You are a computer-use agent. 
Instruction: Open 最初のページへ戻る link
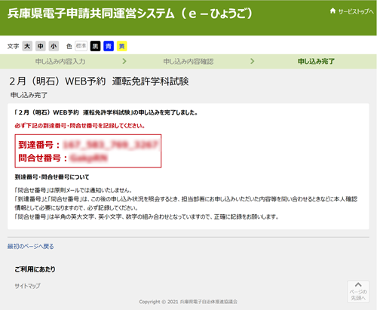pyautogui.click(x=30, y=247)
